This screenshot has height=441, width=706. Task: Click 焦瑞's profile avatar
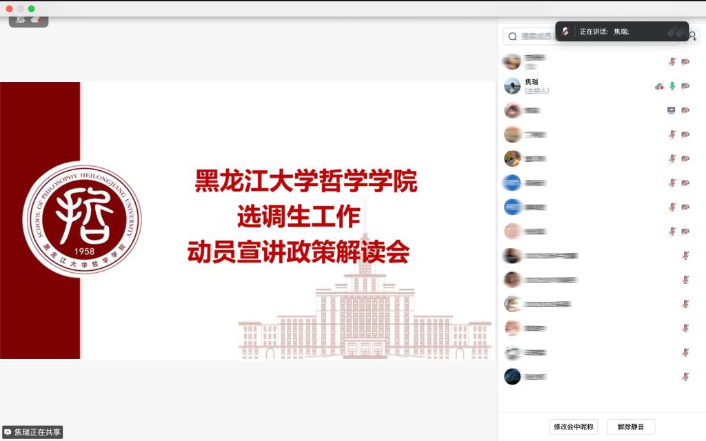pos(512,86)
